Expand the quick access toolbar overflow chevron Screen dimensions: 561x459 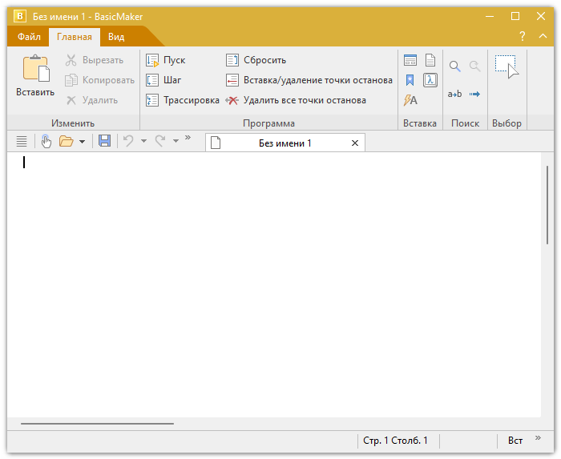coord(188,138)
